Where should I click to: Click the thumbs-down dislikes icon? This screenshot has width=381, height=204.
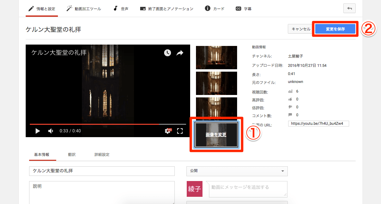click(x=290, y=107)
